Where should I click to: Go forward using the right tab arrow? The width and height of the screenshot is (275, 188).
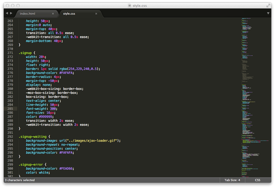(11, 13)
